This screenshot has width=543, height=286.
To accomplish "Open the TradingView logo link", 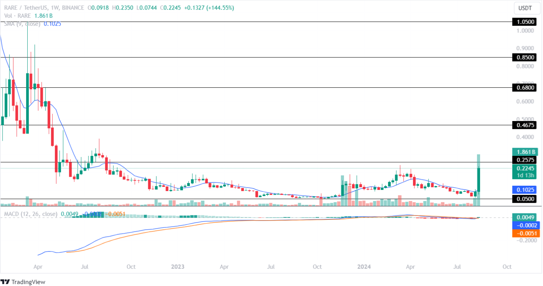I will click(23, 282).
